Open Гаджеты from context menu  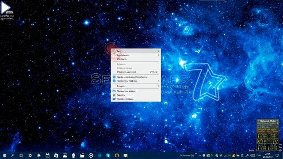click(136, 95)
